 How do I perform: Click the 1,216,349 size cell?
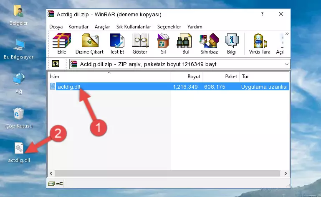(x=185, y=87)
